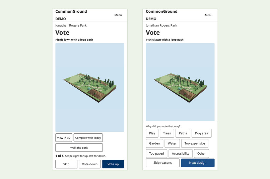The width and height of the screenshot is (270, 179).
Task: Click 'Picnic lawn with a loop path' in left screen
Action: coord(74,40)
